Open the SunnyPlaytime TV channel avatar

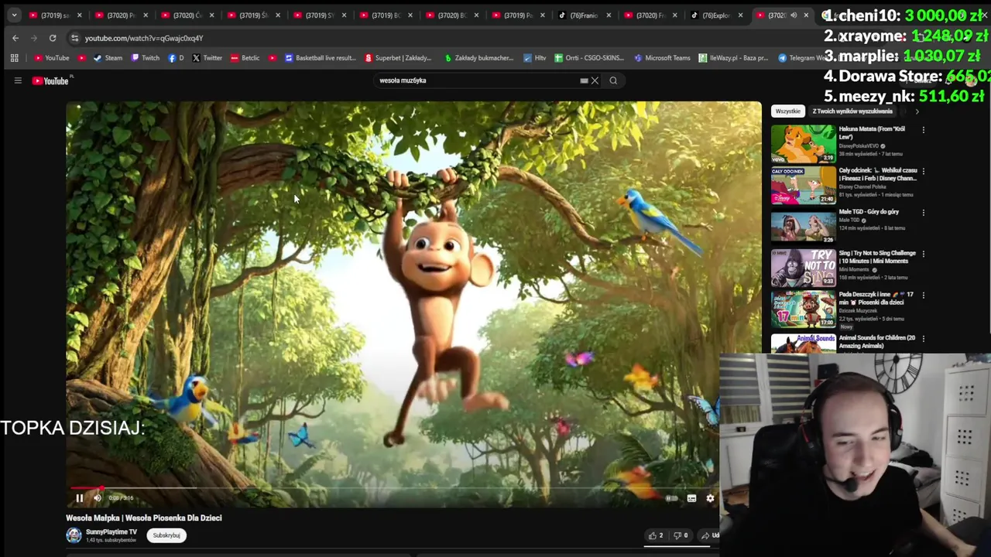coord(74,535)
